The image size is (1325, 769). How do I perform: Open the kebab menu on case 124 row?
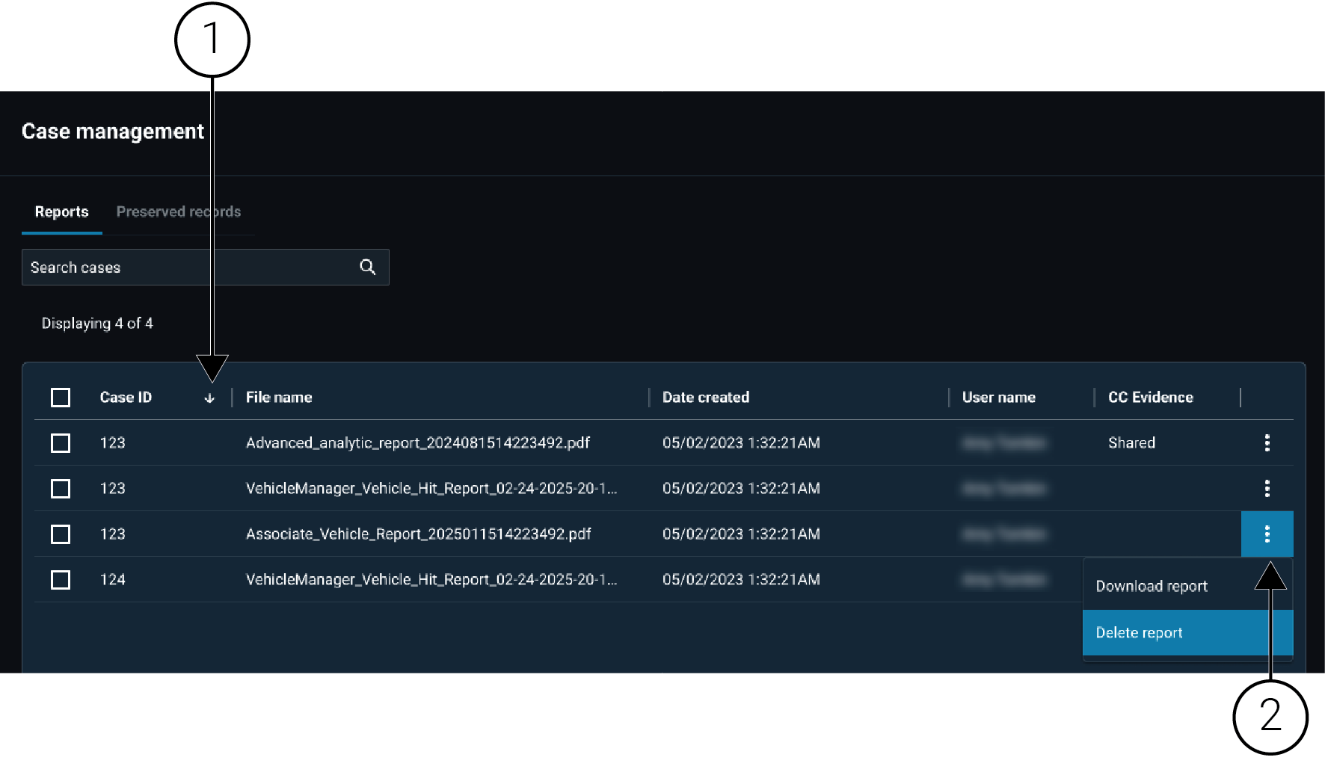click(1267, 579)
